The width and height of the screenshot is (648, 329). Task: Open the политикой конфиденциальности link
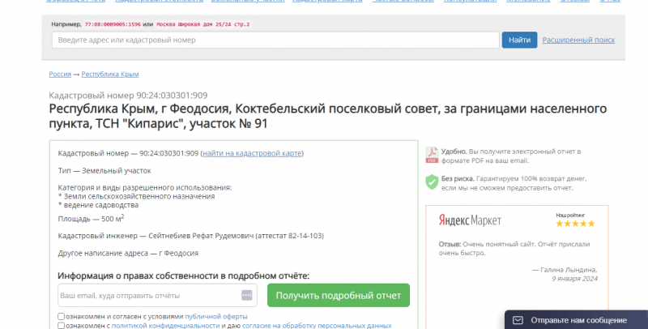(x=166, y=326)
